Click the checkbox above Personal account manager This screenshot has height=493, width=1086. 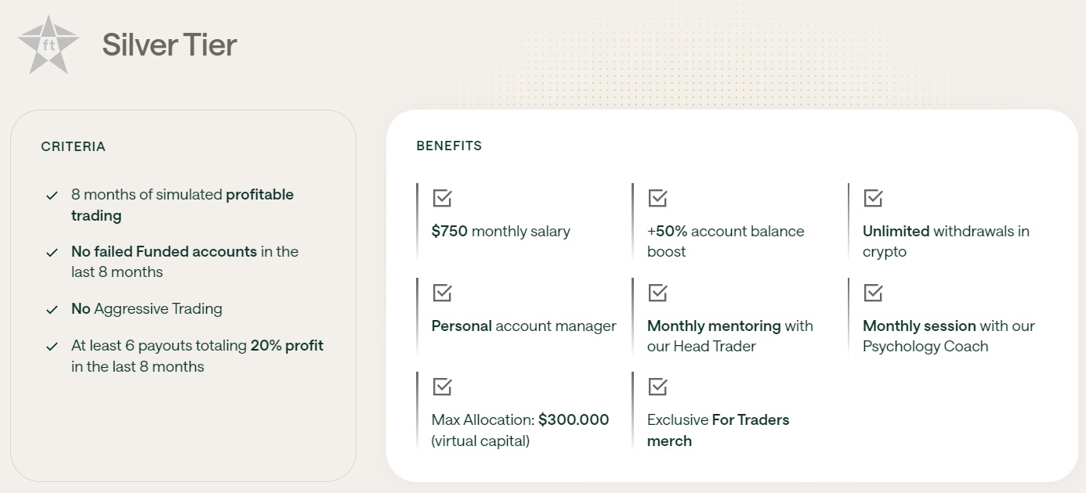tap(442, 293)
